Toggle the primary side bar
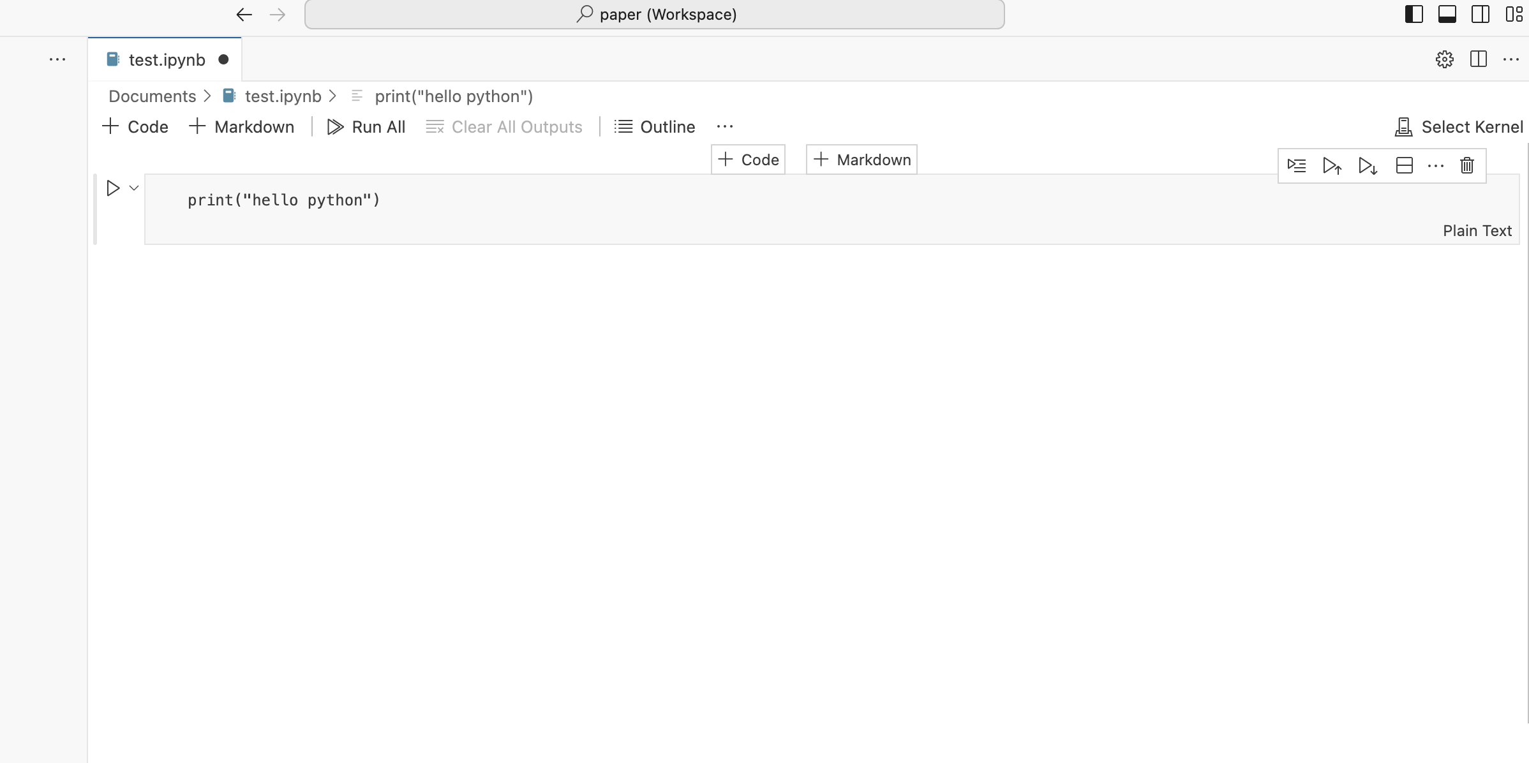Viewport: 1529px width, 763px height. pyautogui.click(x=1413, y=14)
